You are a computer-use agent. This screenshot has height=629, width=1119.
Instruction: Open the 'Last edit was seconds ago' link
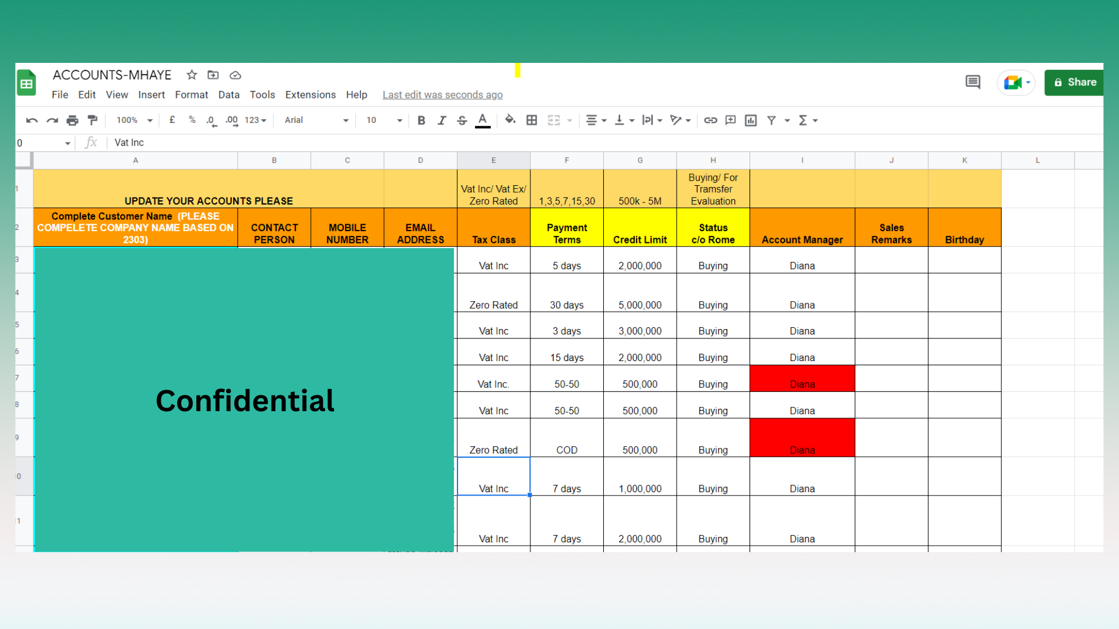442,95
